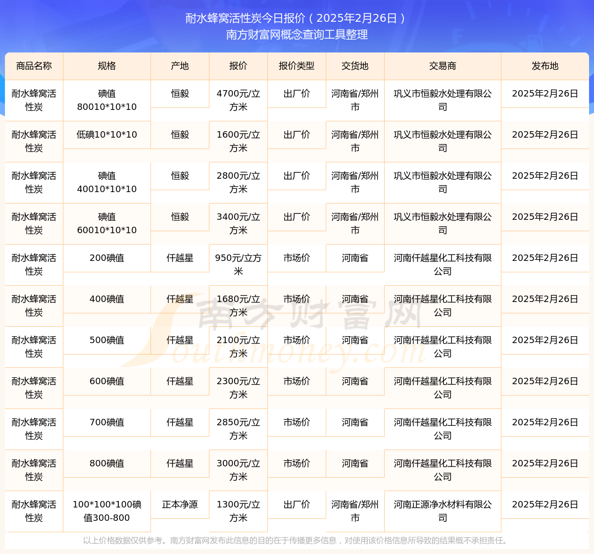
Task: Click the 低碘10*10*10 specification cell
Action: click(106, 135)
